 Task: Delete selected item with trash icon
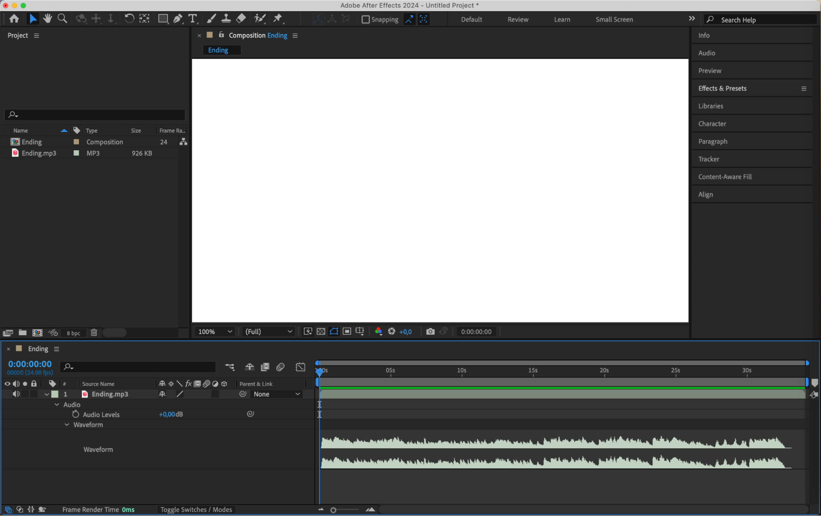pyautogui.click(x=94, y=333)
